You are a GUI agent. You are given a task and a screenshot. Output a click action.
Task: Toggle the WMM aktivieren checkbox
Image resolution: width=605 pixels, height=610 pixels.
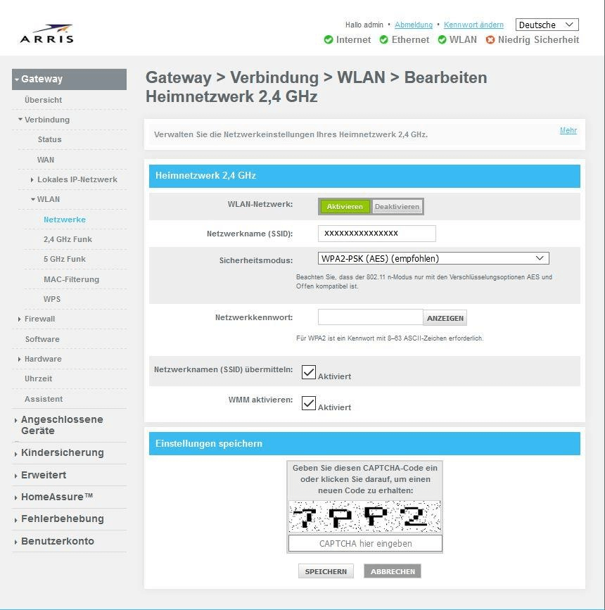[309, 403]
